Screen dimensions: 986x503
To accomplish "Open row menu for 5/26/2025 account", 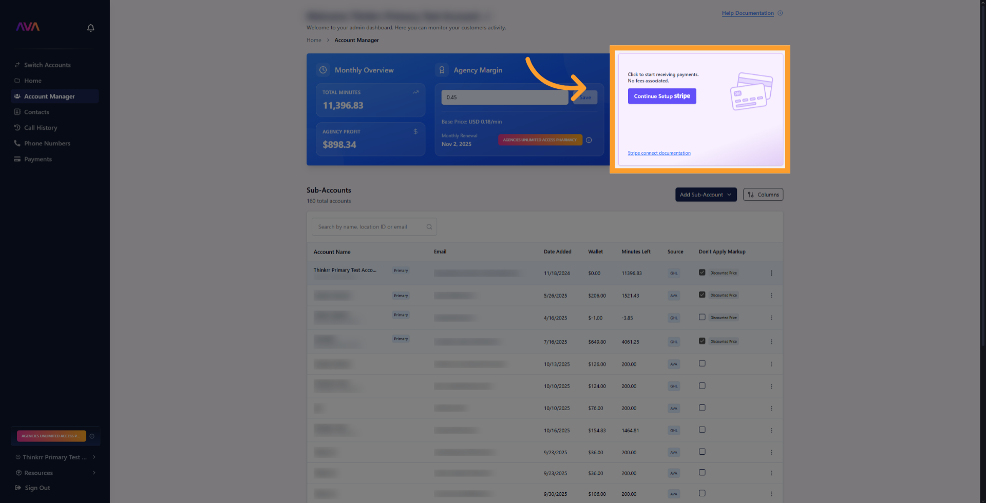I will point(771,296).
